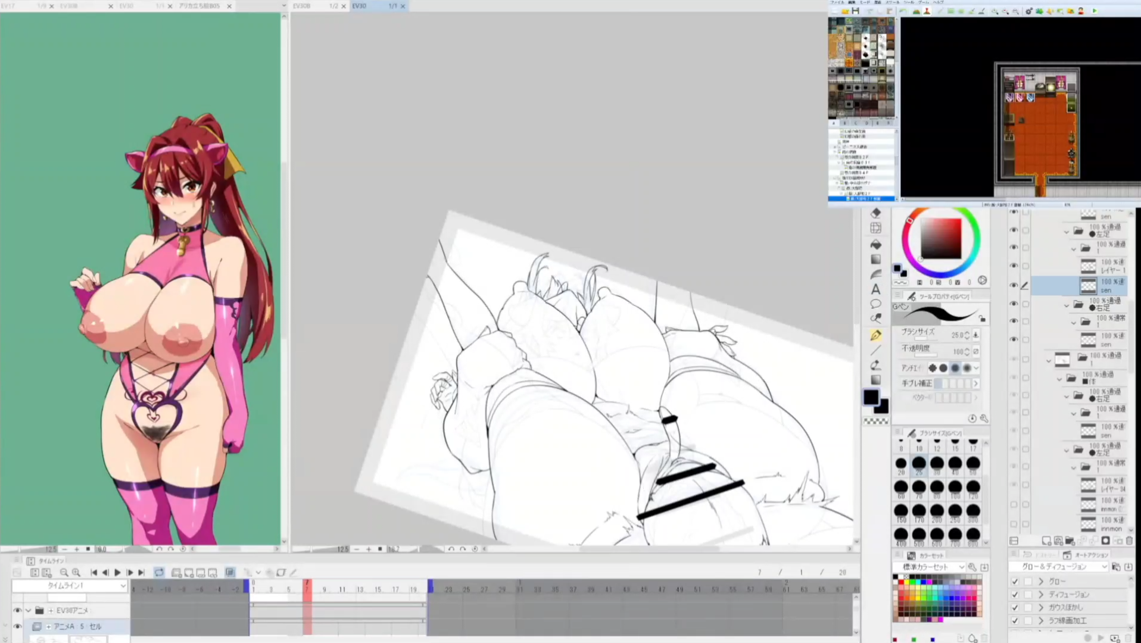Viewport: 1141px width, 643px height.
Task: Toggle loop playback in the timeline
Action: click(159, 573)
